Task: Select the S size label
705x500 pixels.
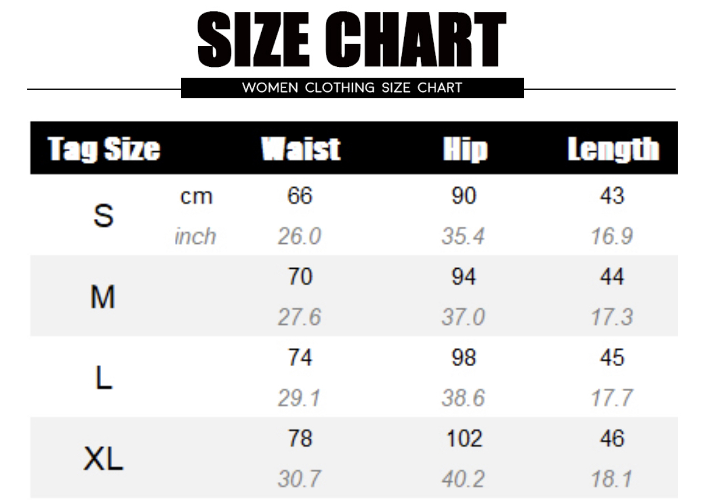Action: point(103,215)
